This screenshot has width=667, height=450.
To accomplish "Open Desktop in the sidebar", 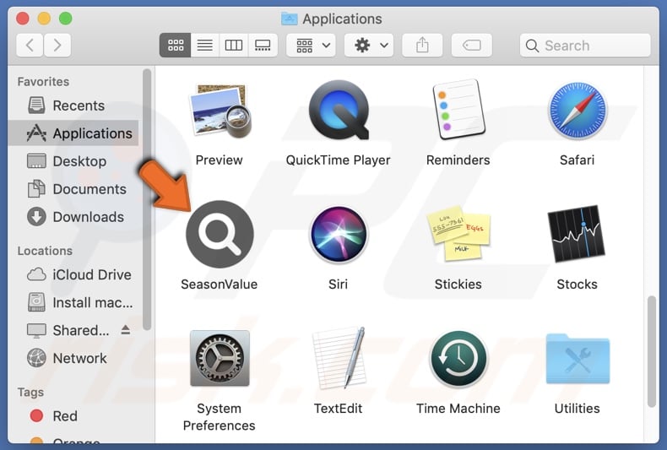I will coord(73,161).
